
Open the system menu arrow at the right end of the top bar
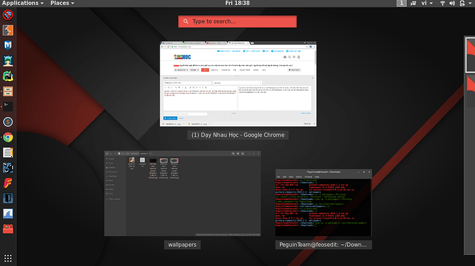pyautogui.click(x=470, y=3)
